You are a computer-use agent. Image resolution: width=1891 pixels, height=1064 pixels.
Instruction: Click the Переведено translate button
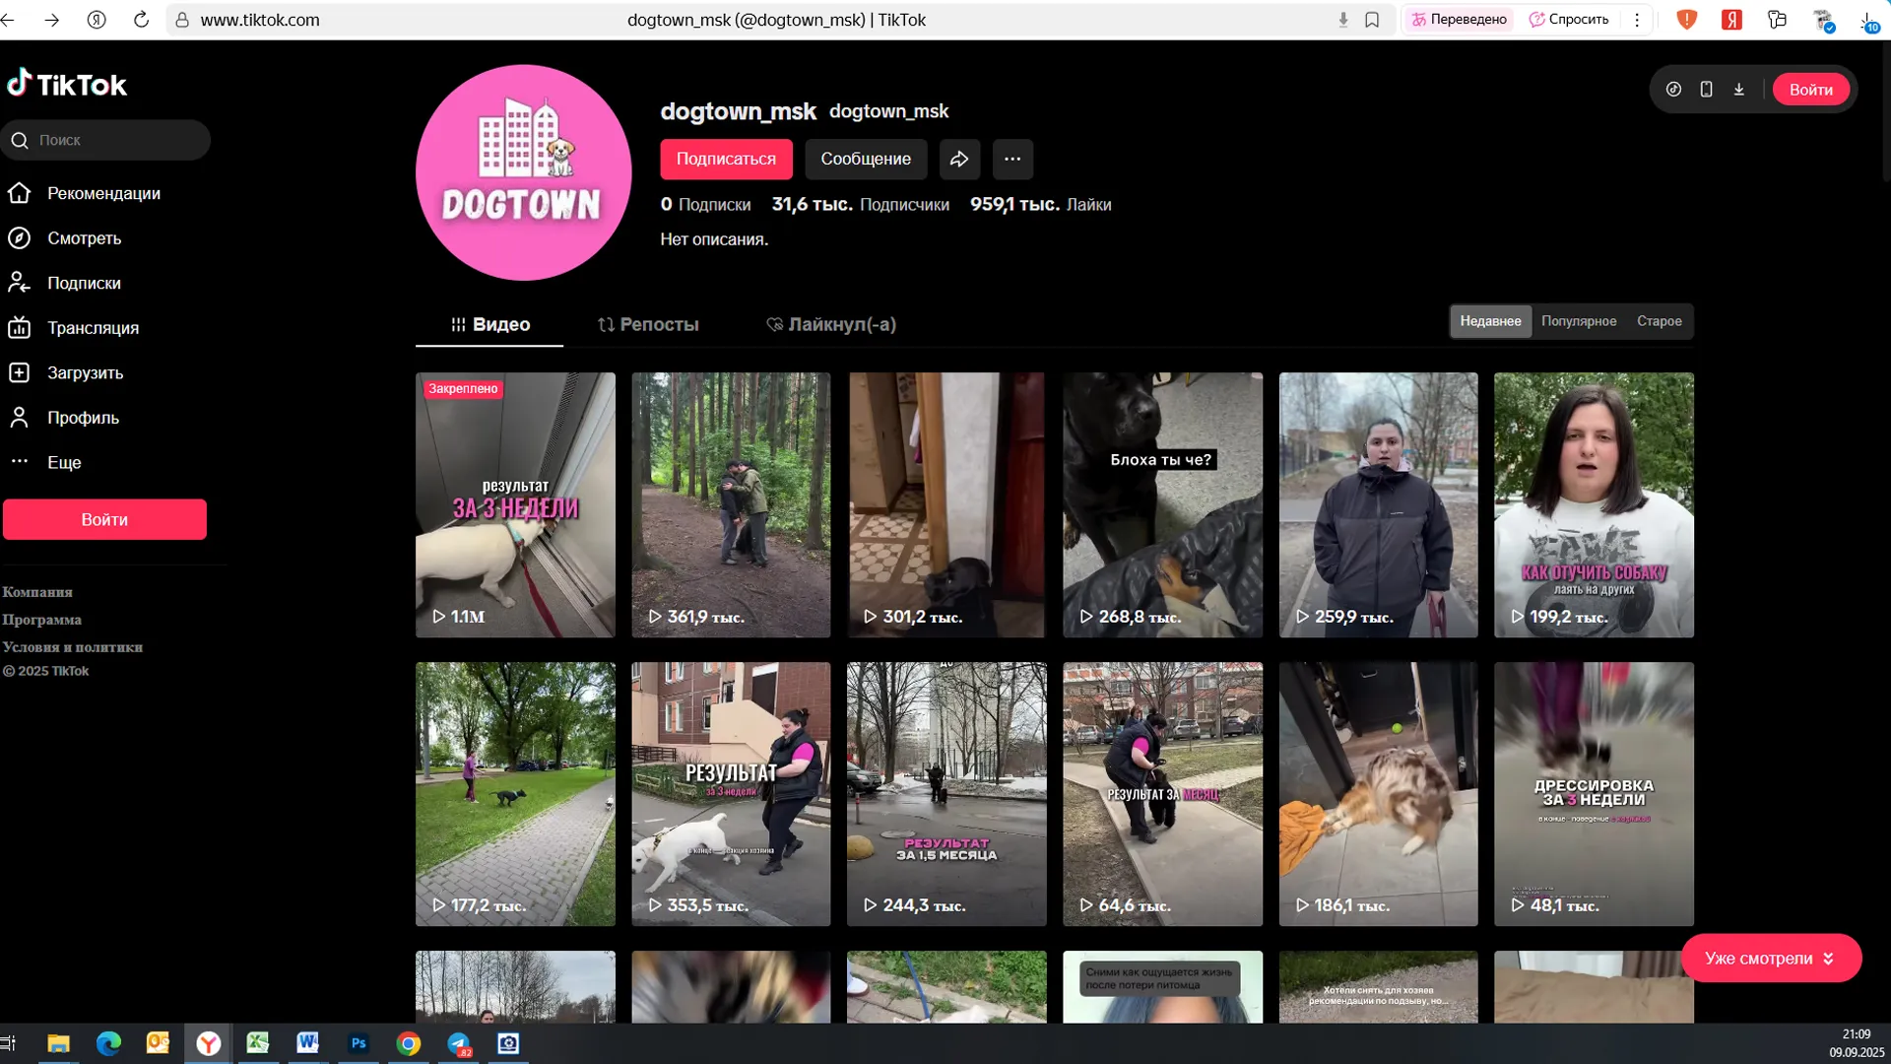pos(1460,20)
